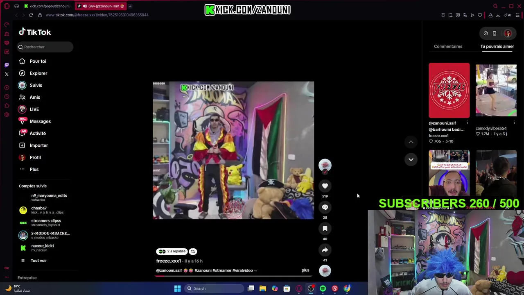
Task: Go to next video with down arrow
Action: point(411,159)
